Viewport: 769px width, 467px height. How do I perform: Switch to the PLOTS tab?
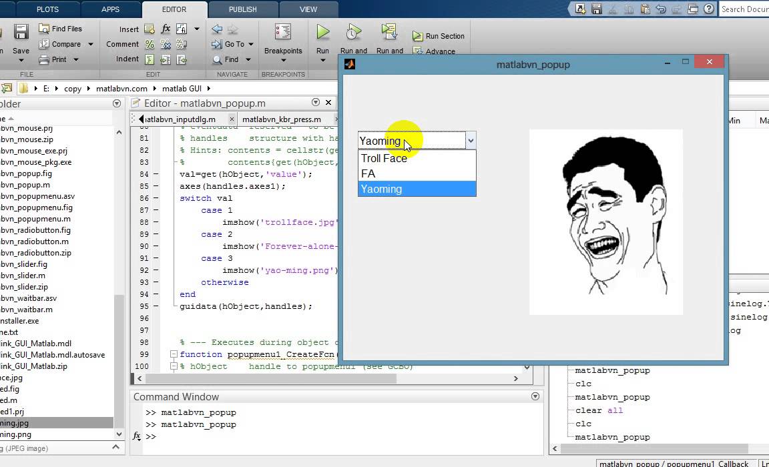[47, 9]
